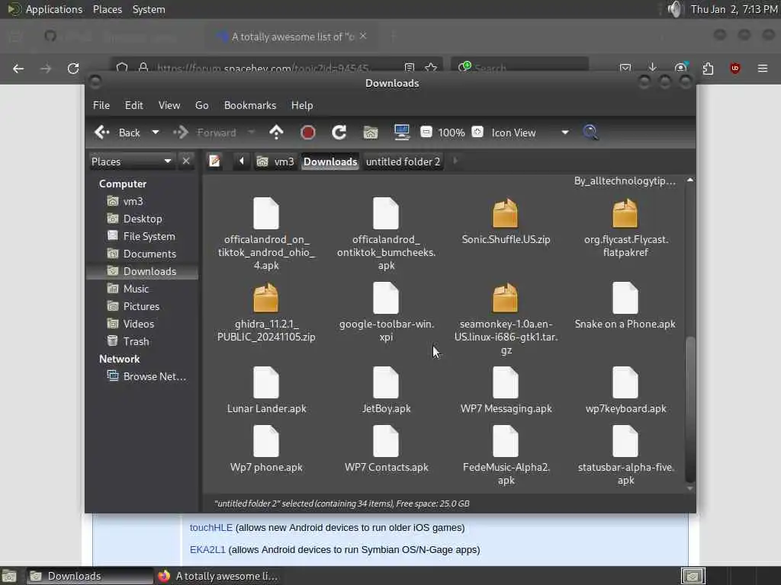
Task: Select officalandrod_on_tiktok_androd_ohio_4.apk file icon
Action: [x=266, y=213]
